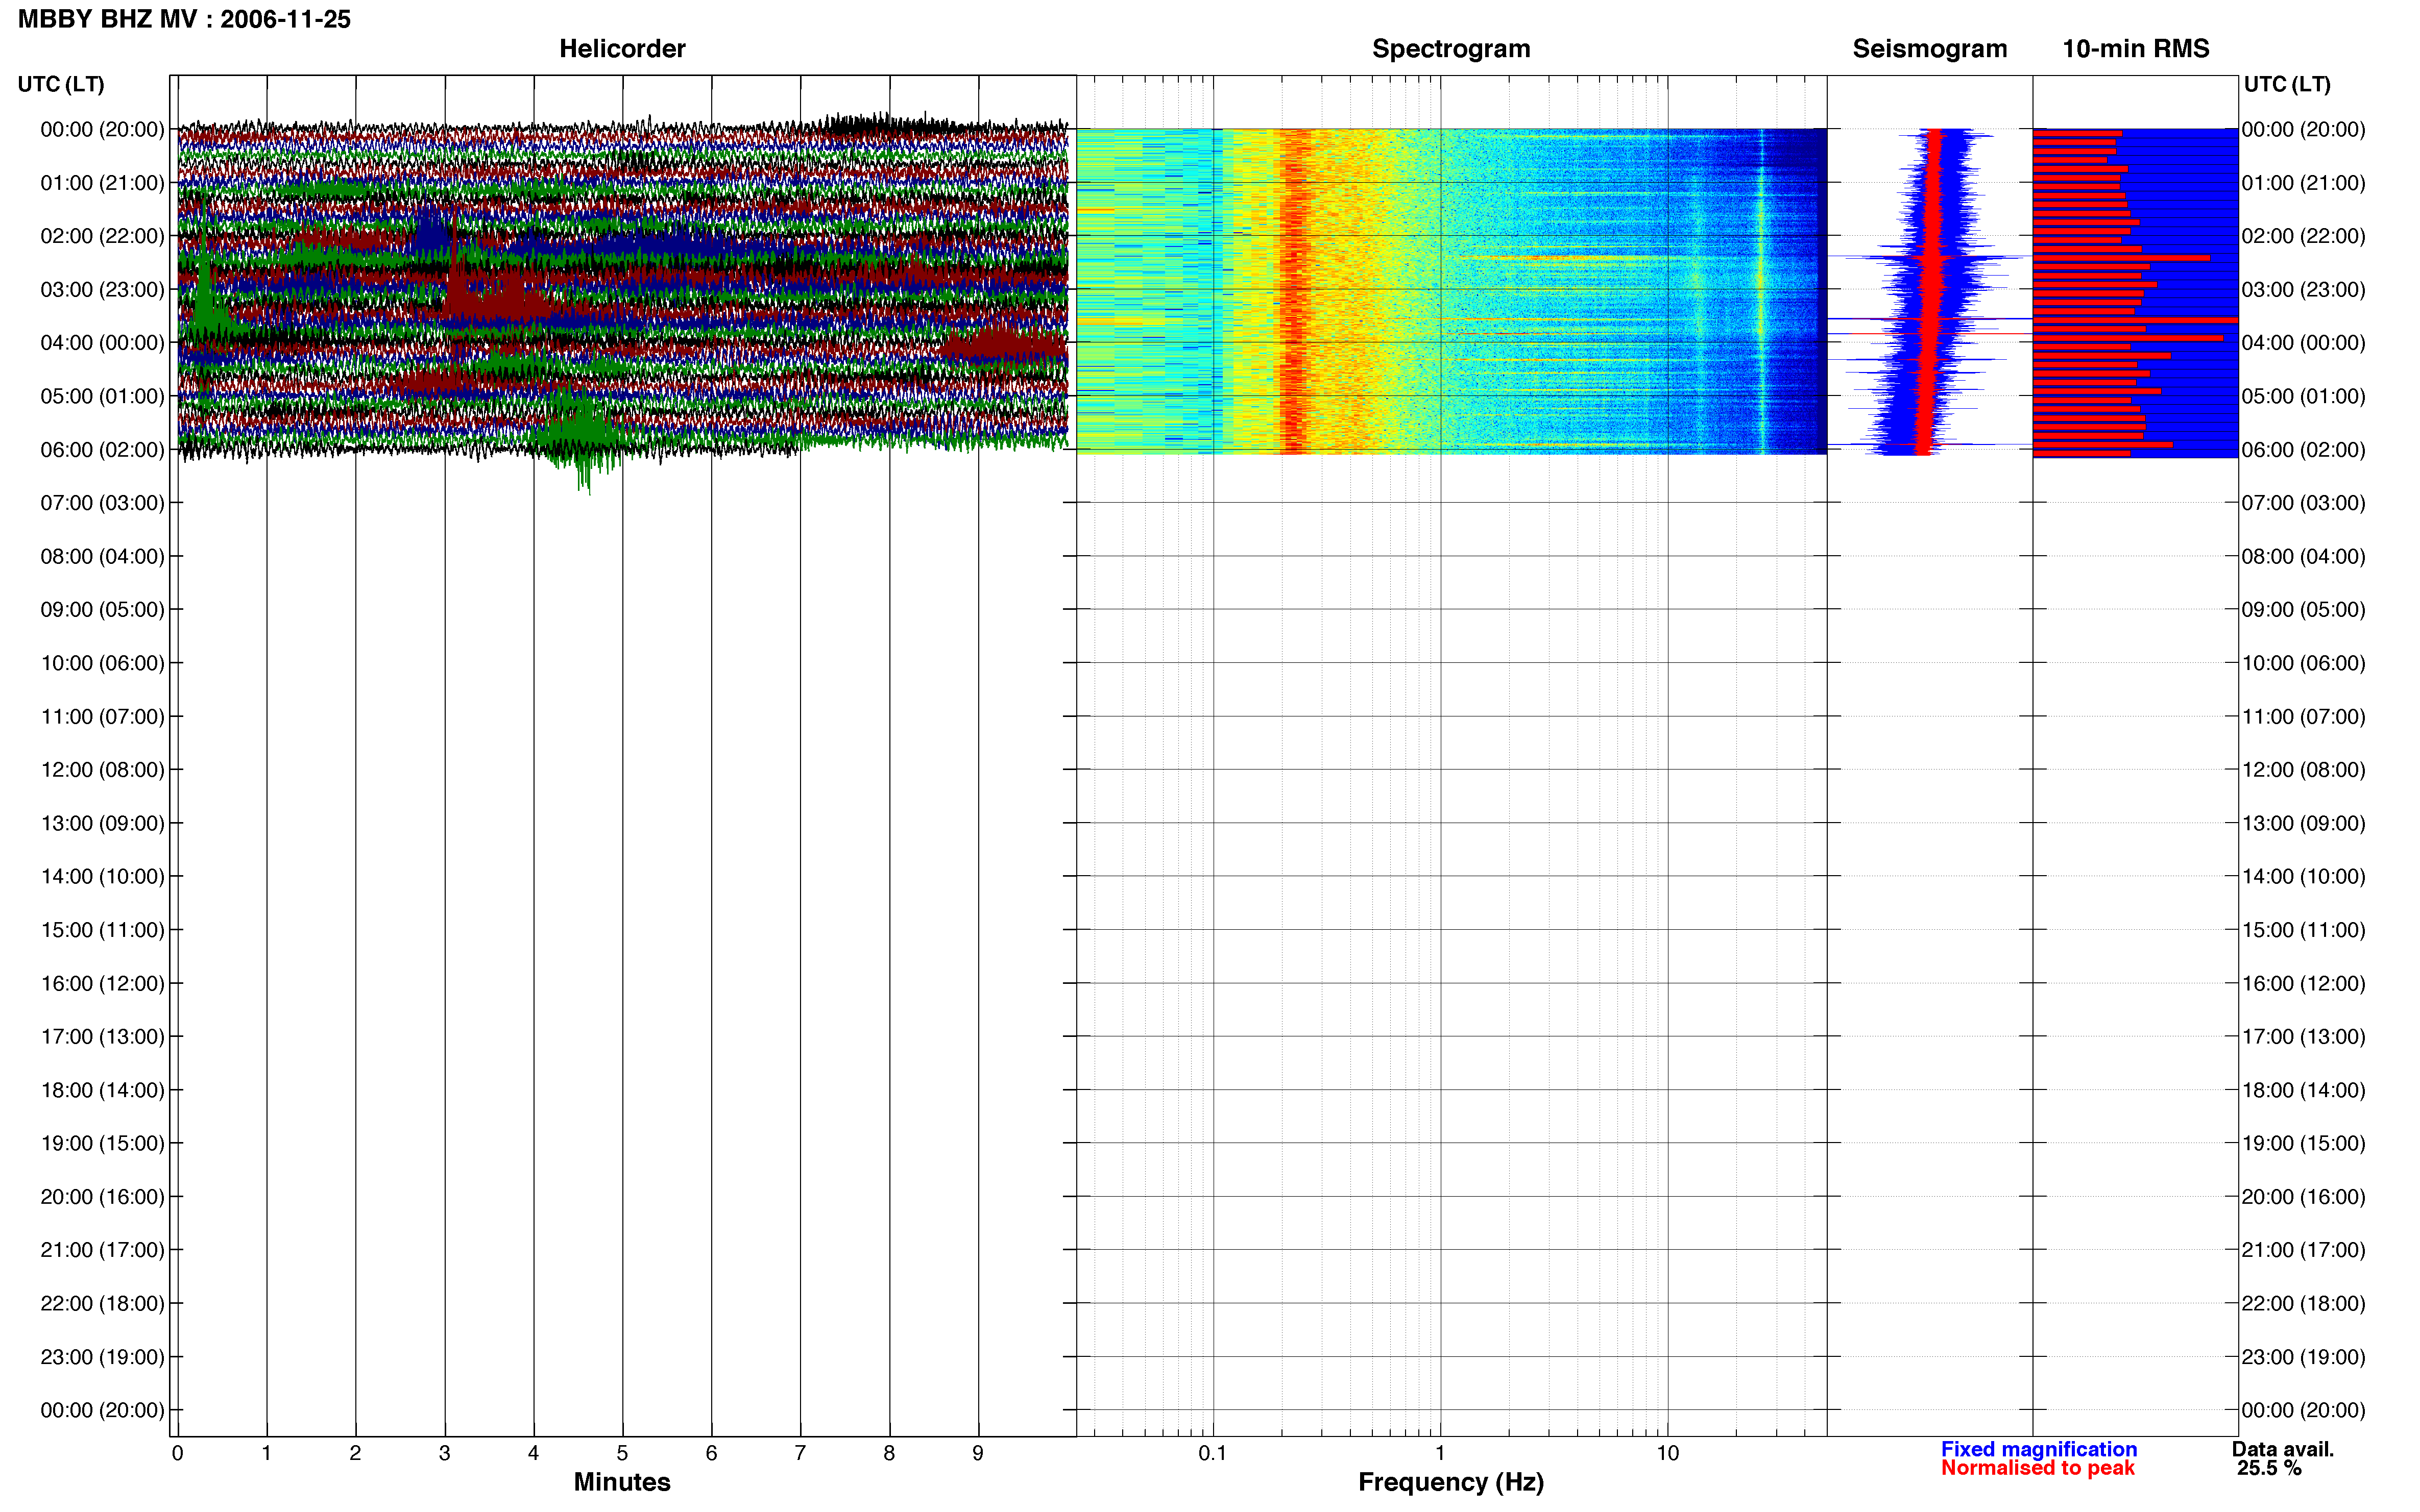
Task: Click the right '11:00 (07:00)' time label
Action: coord(2303,716)
